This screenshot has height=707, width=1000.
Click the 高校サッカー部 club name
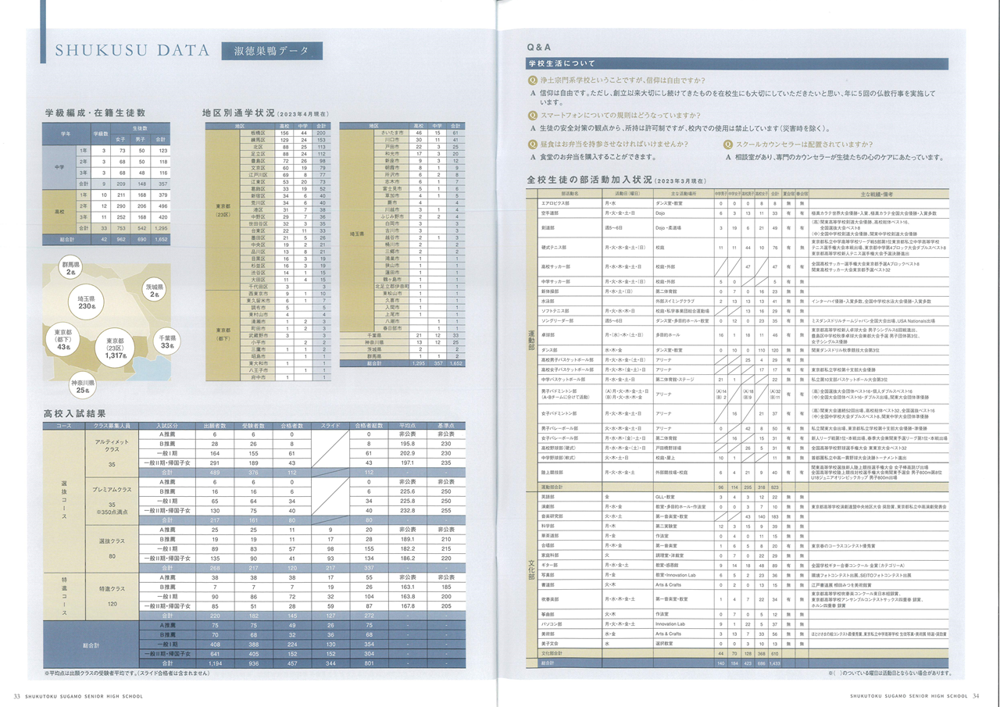(555, 266)
